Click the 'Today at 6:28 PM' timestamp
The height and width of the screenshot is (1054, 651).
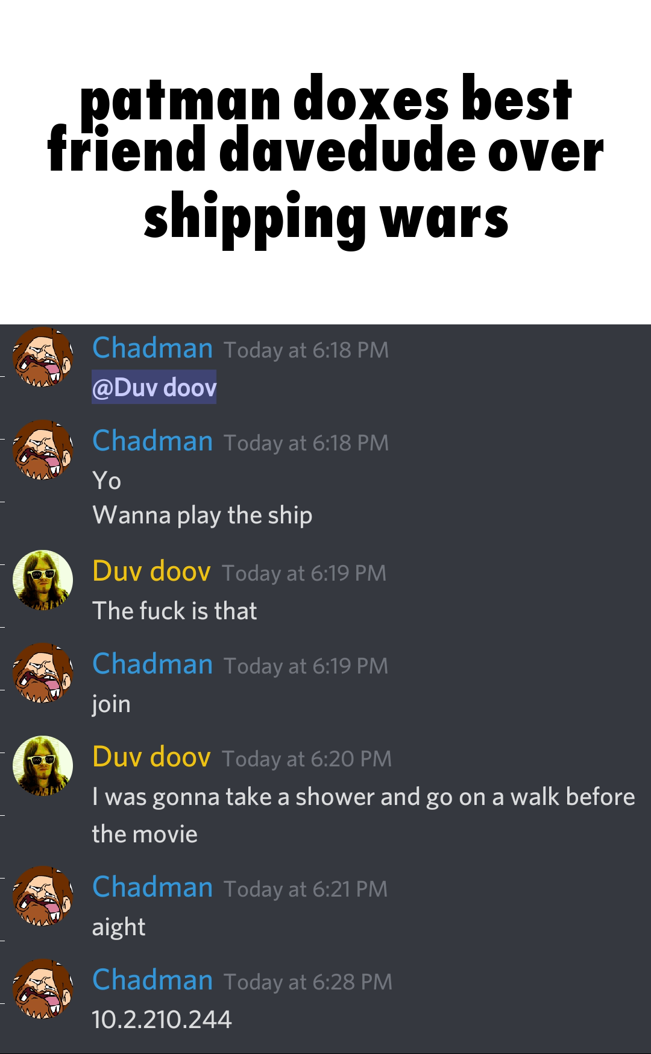coord(308,982)
